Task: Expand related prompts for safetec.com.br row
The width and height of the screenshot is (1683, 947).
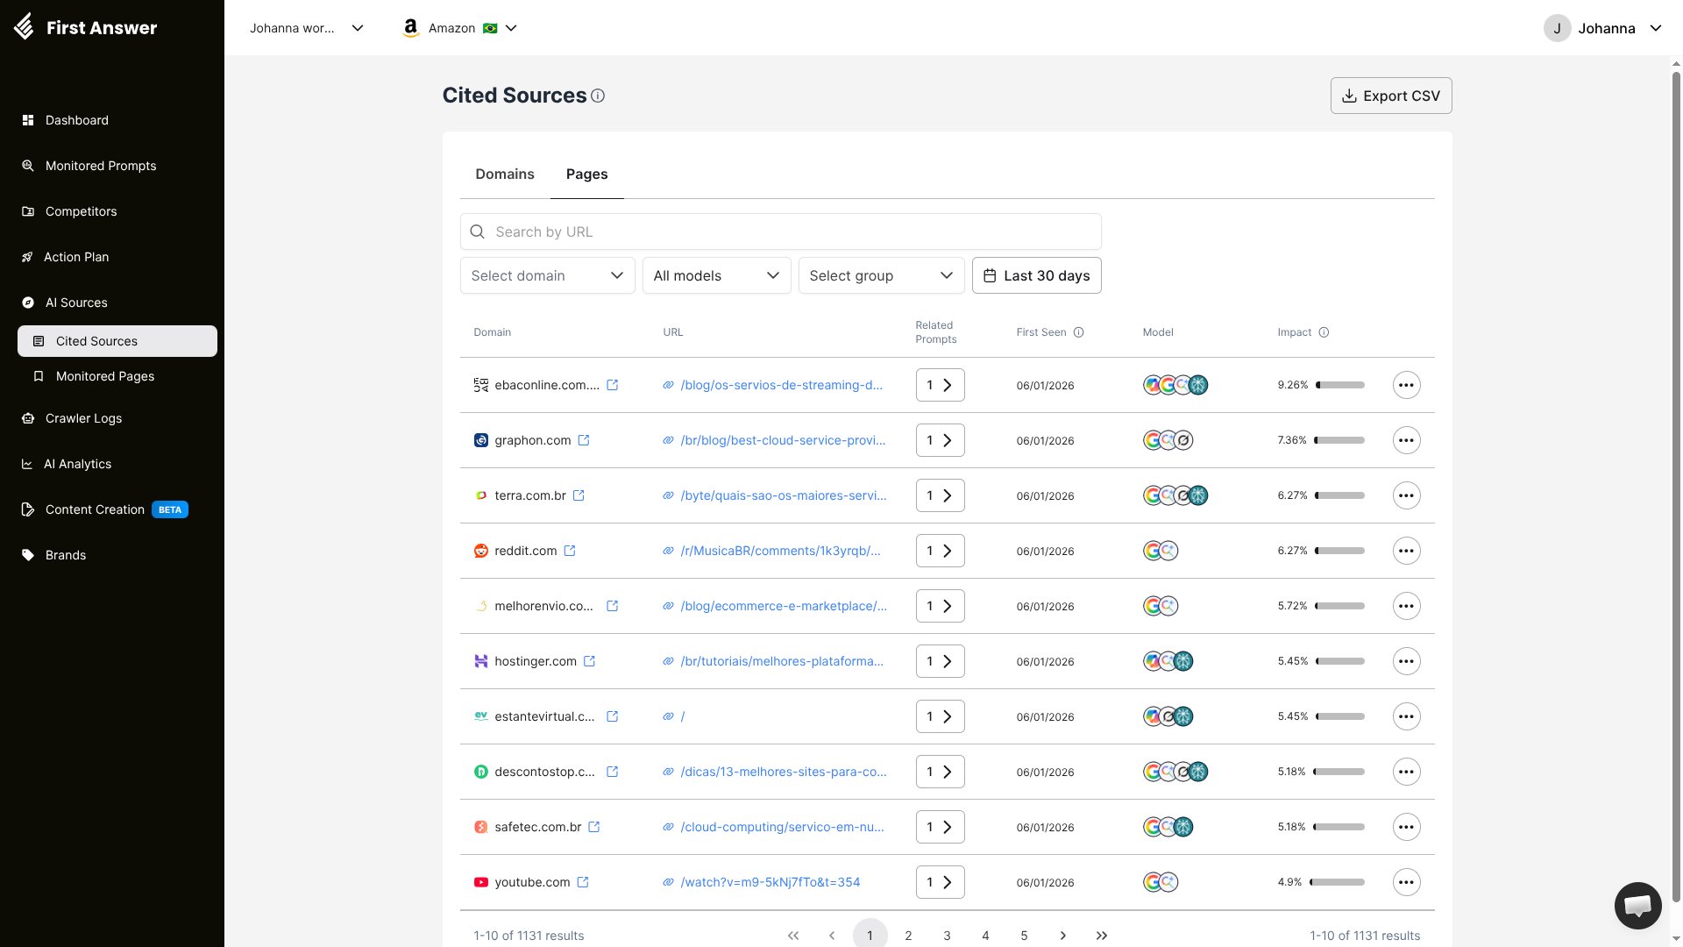Action: 940,827
